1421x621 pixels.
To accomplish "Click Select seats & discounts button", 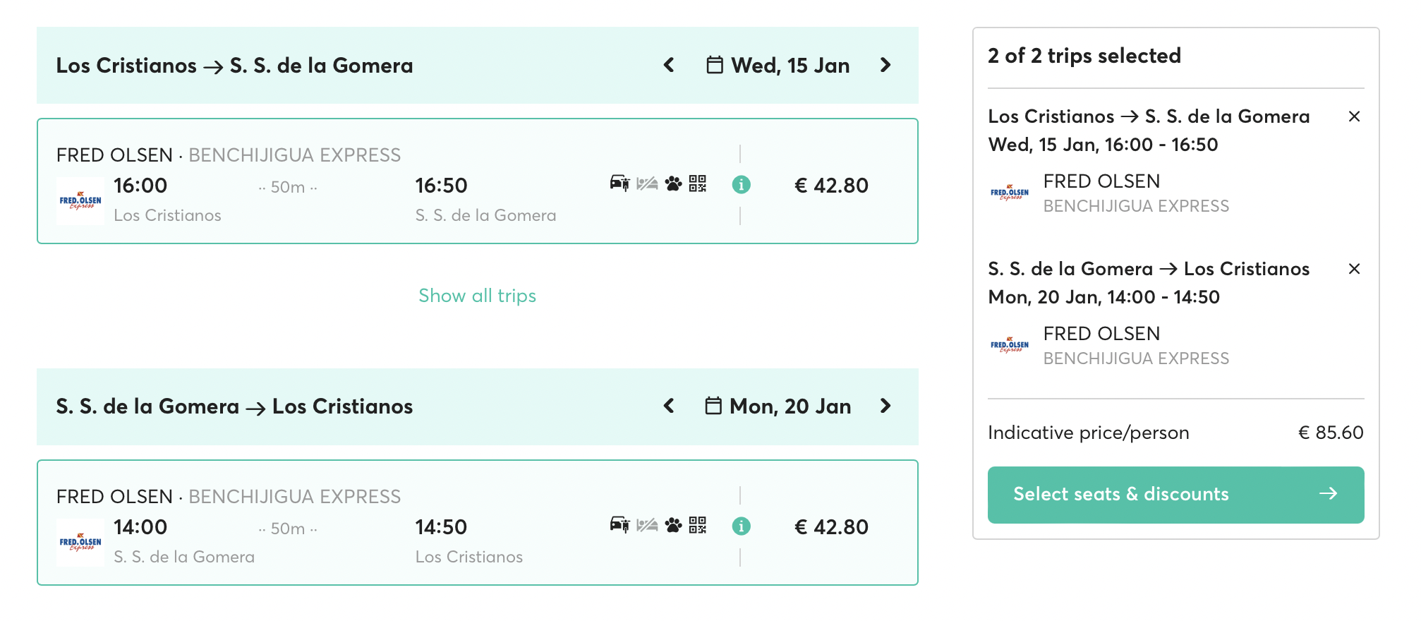I will (1175, 495).
